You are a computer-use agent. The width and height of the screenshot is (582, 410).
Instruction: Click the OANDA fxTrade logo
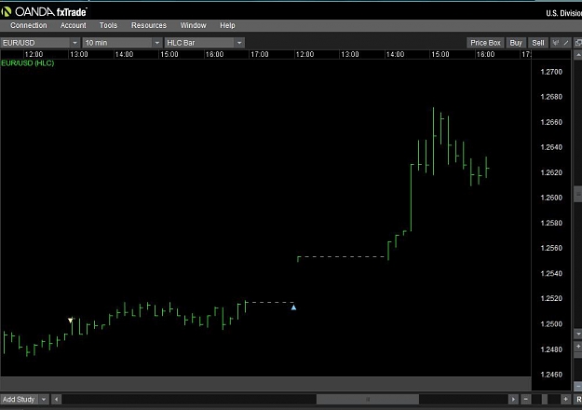[x=44, y=12]
